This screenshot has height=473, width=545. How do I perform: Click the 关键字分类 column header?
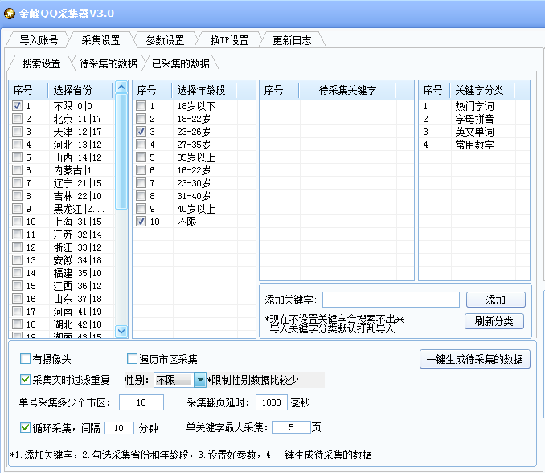[482, 90]
